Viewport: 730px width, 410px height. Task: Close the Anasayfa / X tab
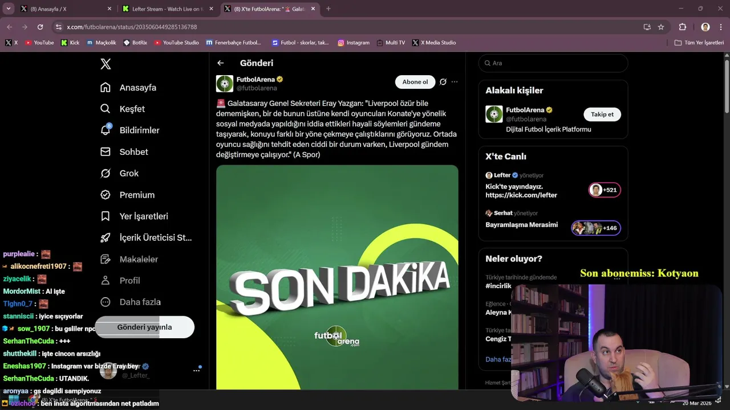pyautogui.click(x=109, y=9)
